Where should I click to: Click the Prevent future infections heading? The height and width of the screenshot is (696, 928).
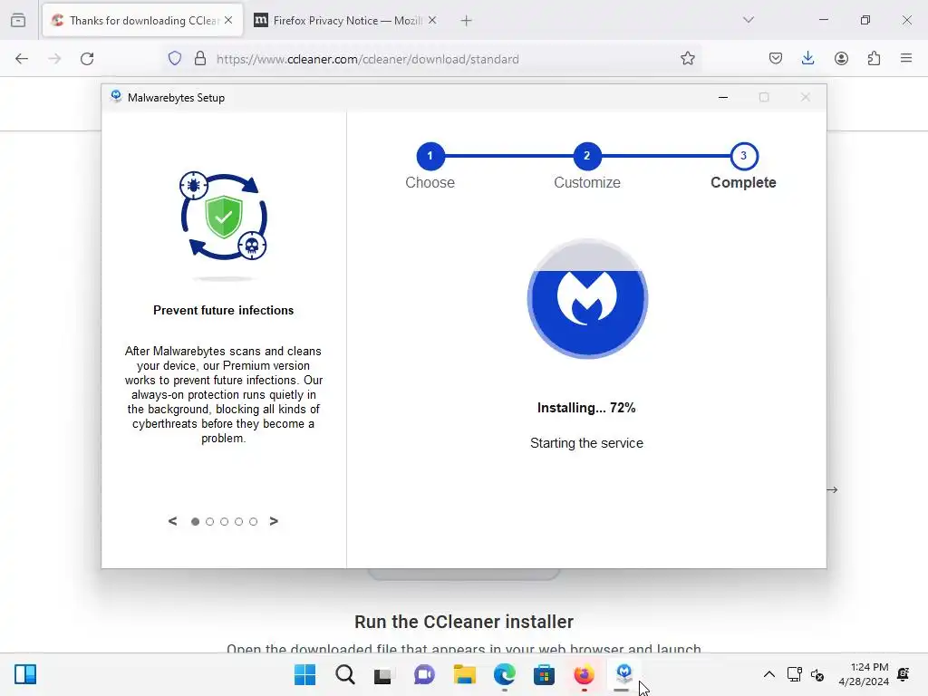pyautogui.click(x=223, y=310)
